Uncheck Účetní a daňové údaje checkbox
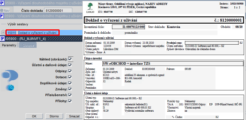Image resolution: width=246 pixels, height=120 pixels. (70, 65)
